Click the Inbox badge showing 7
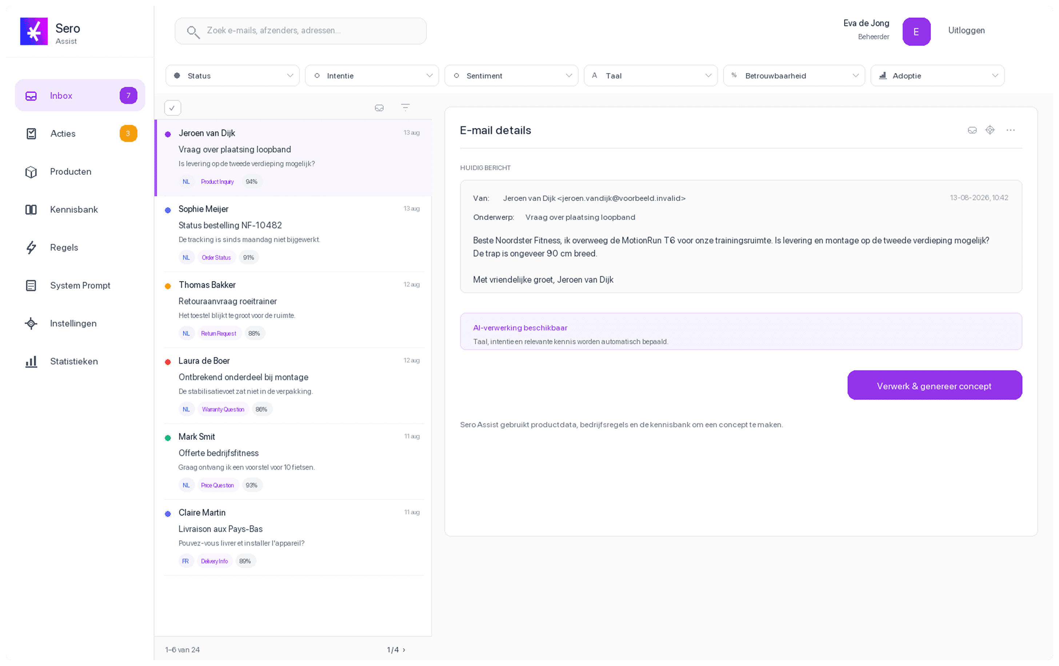The width and height of the screenshot is (1059, 666). (x=128, y=95)
